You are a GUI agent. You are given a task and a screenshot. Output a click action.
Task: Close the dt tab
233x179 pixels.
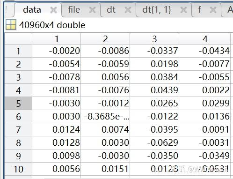tap(128, 10)
